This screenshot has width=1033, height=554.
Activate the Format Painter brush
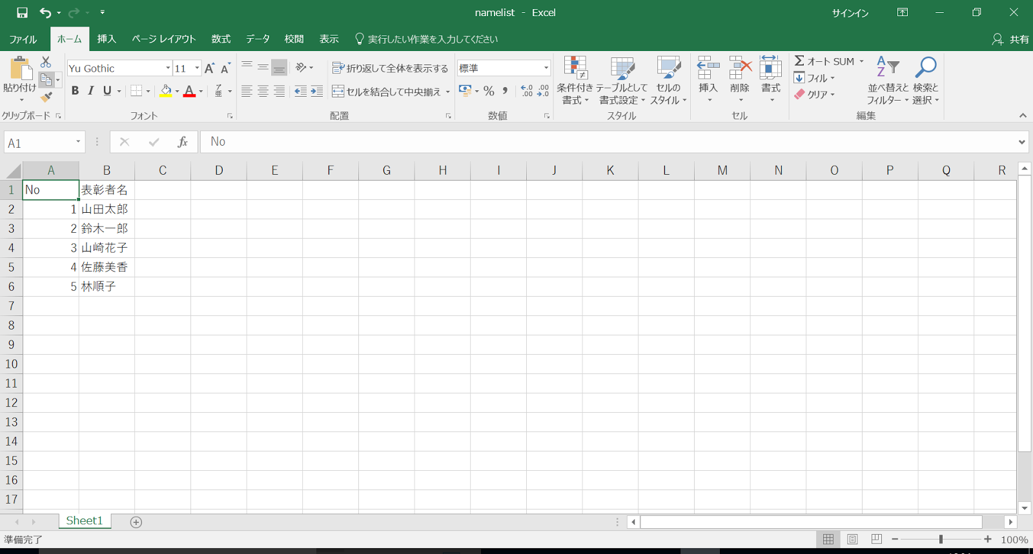click(46, 97)
